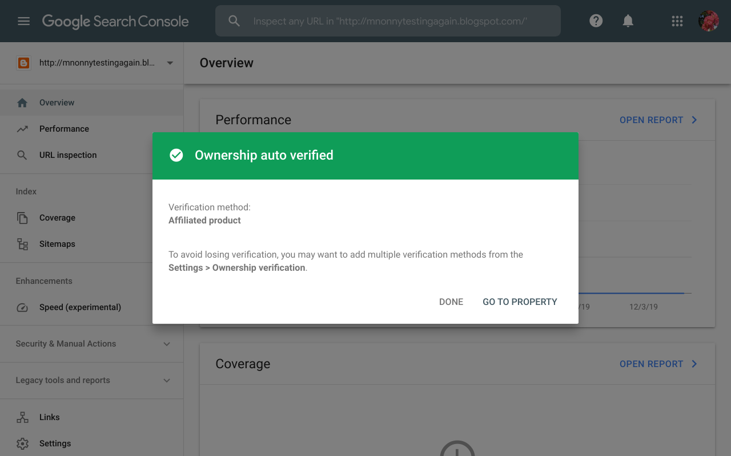Click the Coverage pages icon in sidebar
731x456 pixels.
click(22, 218)
